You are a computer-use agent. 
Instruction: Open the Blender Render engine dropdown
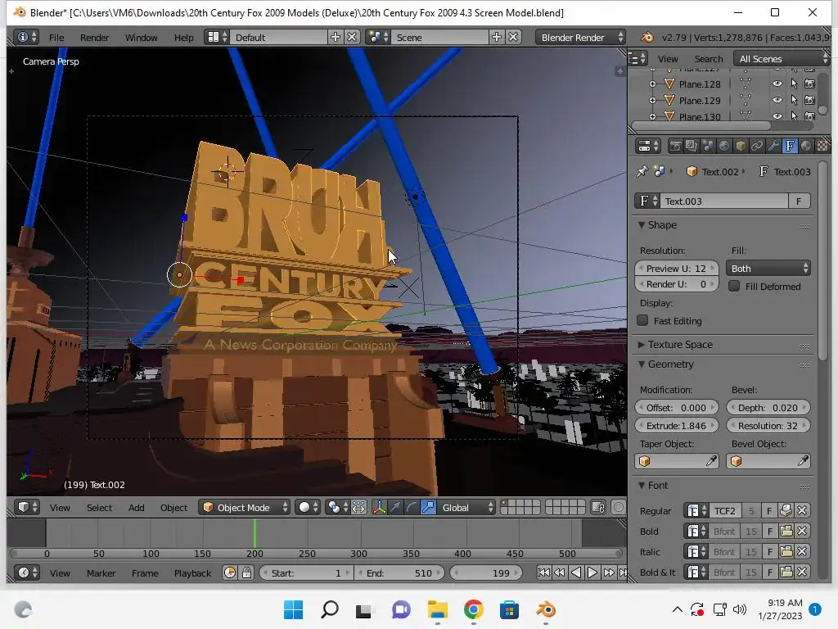point(580,37)
